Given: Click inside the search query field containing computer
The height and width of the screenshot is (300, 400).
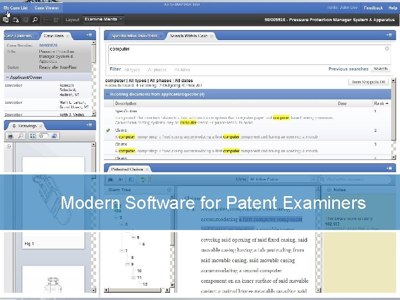Looking at the screenshot, I should coord(249,54).
